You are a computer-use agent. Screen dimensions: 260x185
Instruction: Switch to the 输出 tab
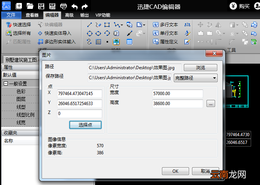(x=84, y=15)
